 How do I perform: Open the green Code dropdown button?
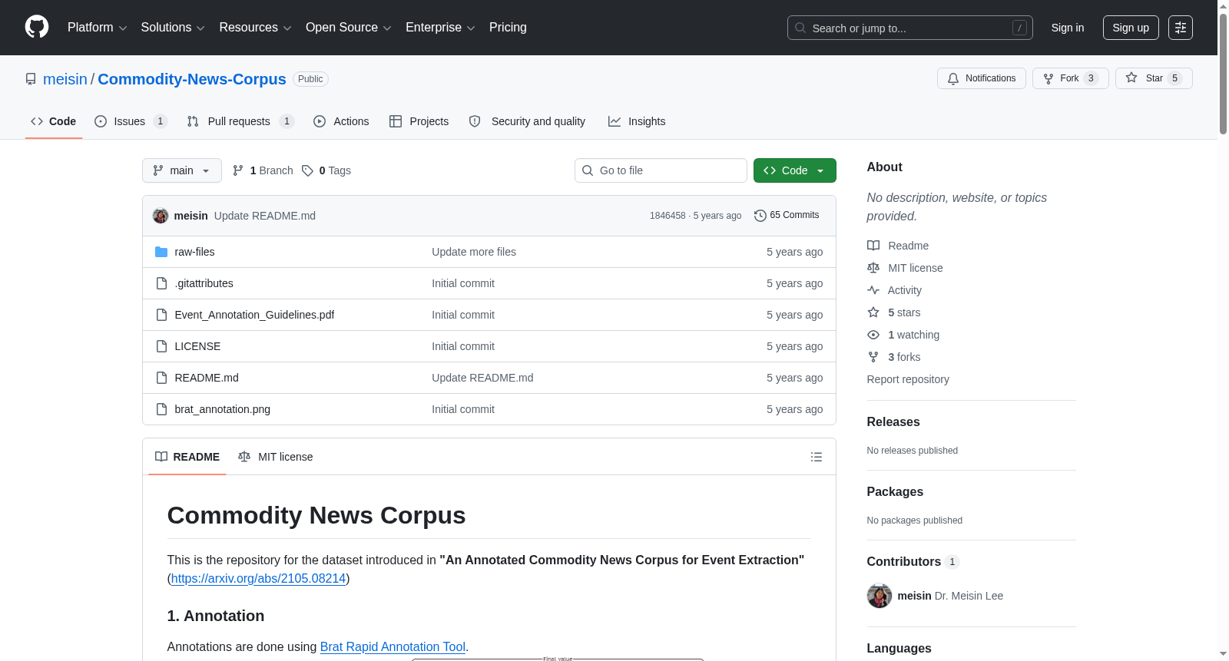tap(795, 170)
